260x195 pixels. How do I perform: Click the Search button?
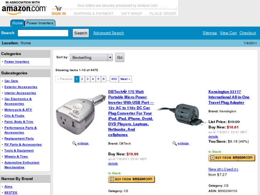point(81,33)
